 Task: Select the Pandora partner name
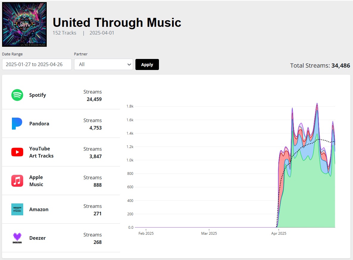coord(39,124)
